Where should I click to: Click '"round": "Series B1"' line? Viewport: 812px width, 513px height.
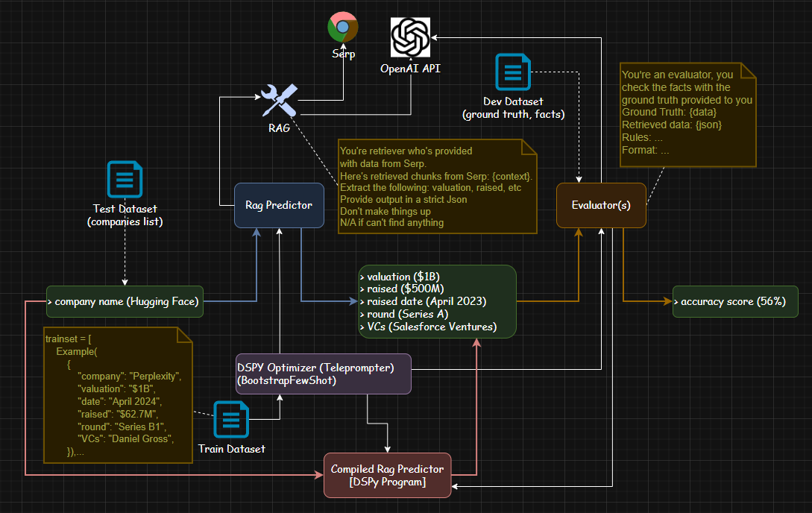[x=122, y=427]
